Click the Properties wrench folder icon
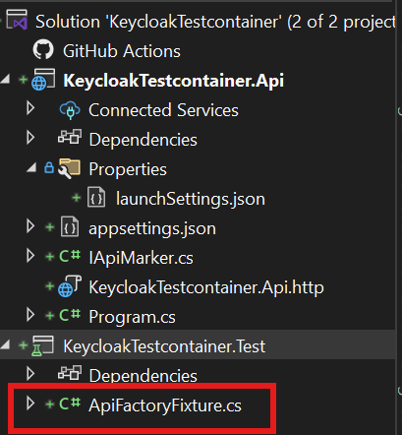 pyautogui.click(x=69, y=168)
